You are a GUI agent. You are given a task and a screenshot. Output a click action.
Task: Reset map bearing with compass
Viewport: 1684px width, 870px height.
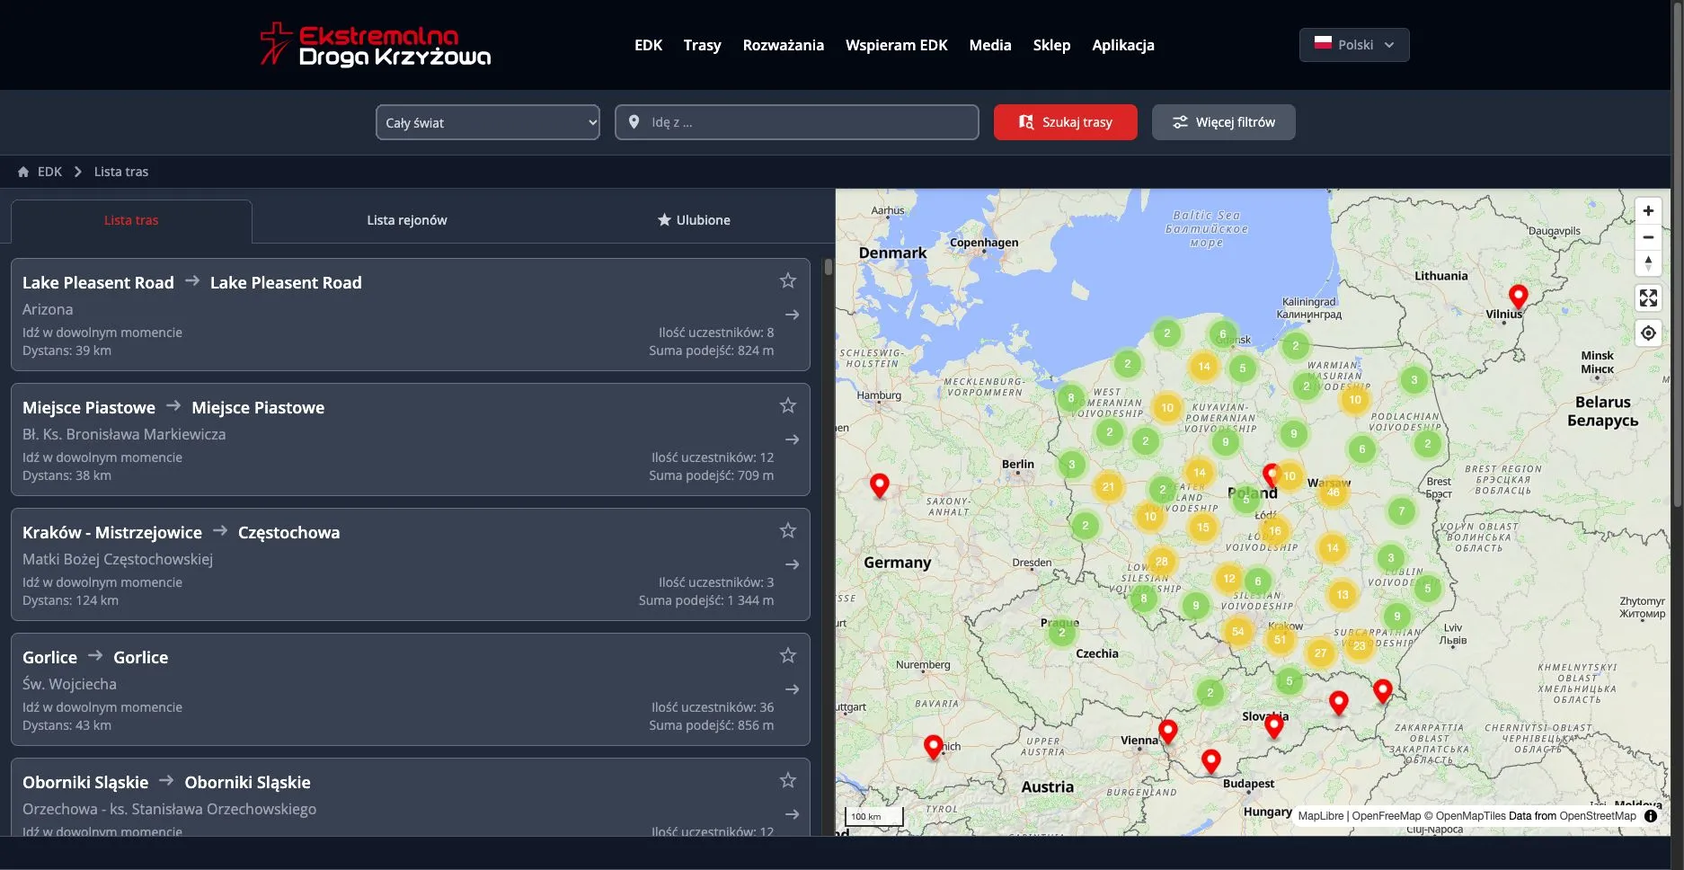[x=1648, y=263]
